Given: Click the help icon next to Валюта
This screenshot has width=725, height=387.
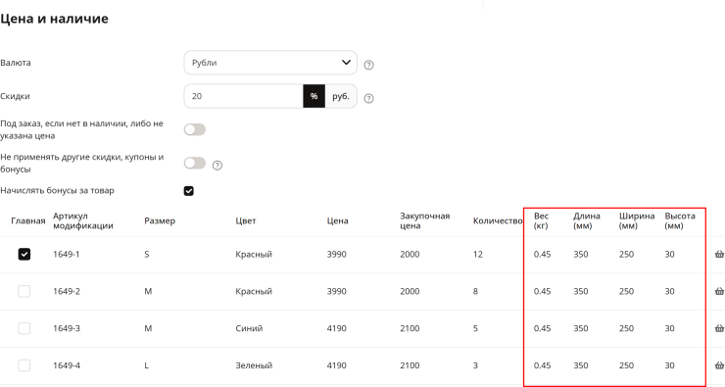Looking at the screenshot, I should click(x=368, y=66).
